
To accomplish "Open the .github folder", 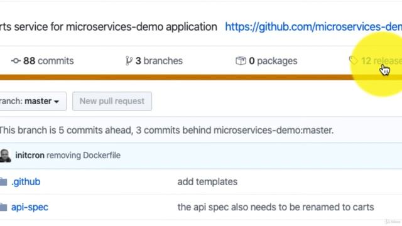I will 26,181.
